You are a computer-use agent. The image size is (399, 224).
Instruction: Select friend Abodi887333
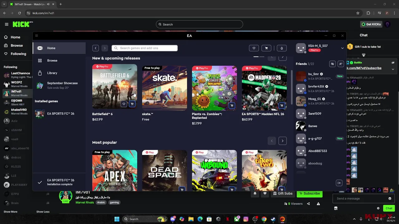coord(320,151)
